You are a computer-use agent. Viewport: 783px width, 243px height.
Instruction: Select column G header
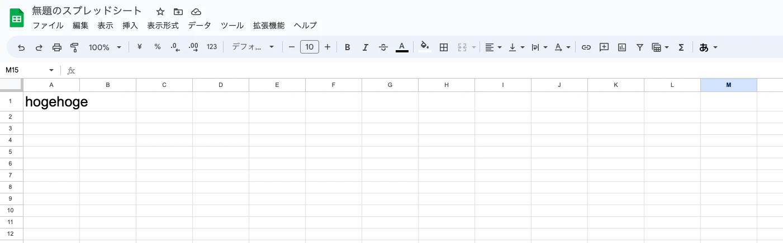coord(390,85)
